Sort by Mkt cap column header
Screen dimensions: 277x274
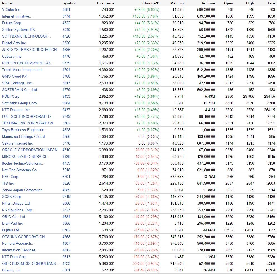pyautogui.click(x=177, y=3)
